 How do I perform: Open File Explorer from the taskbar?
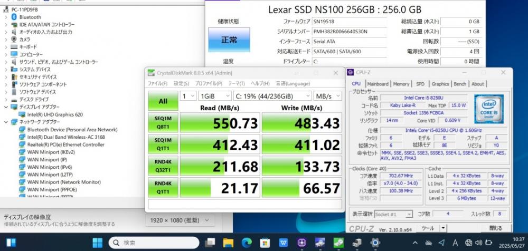228,243
